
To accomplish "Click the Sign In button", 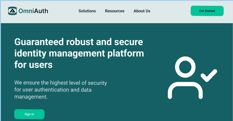I will tap(29, 114).
